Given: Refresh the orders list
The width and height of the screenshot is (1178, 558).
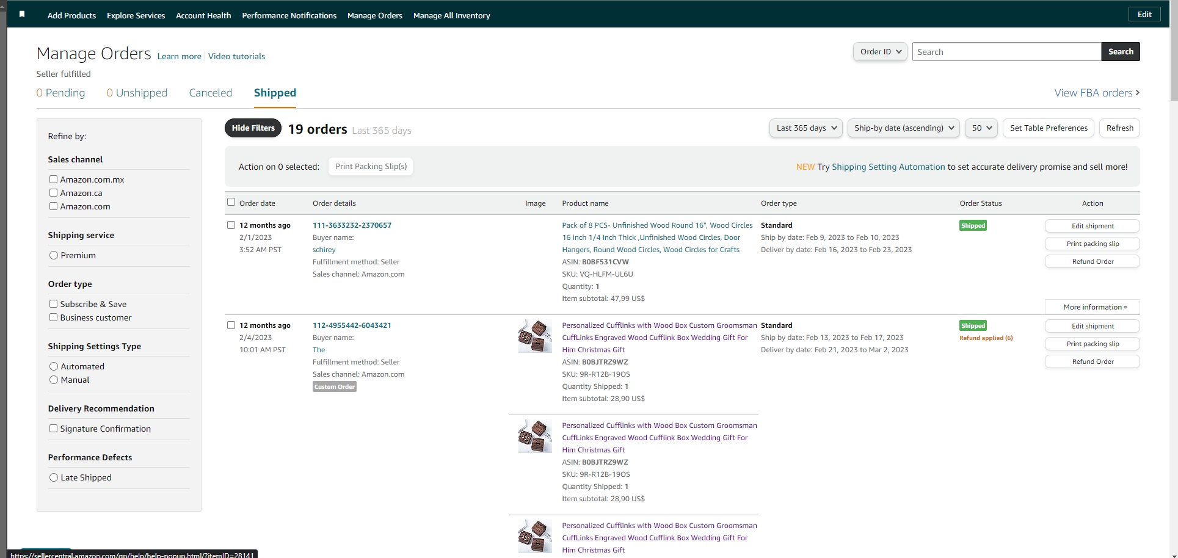Looking at the screenshot, I should 1119,128.
